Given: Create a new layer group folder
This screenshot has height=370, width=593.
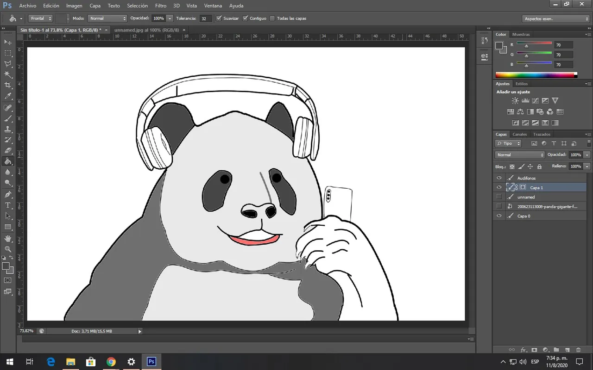Looking at the screenshot, I should (556, 350).
